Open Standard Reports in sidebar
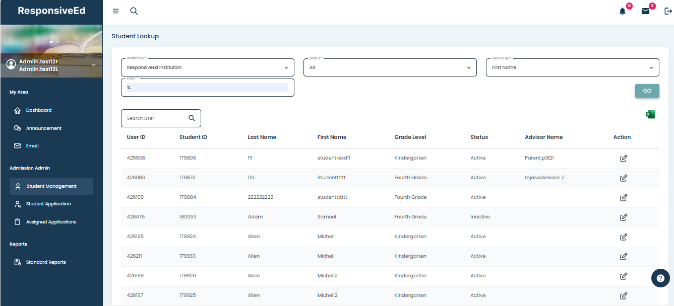 46,262
